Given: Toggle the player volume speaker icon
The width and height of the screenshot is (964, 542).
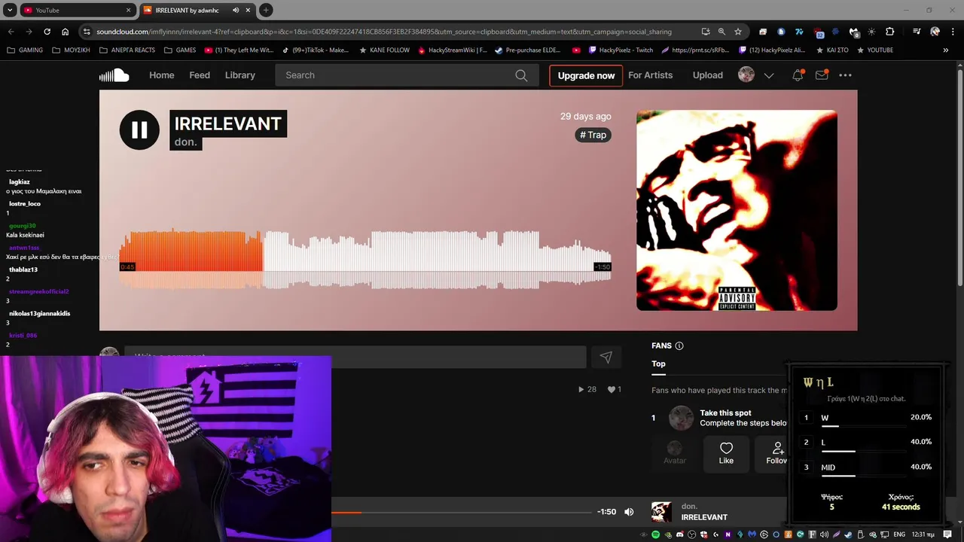Looking at the screenshot, I should [x=629, y=512].
